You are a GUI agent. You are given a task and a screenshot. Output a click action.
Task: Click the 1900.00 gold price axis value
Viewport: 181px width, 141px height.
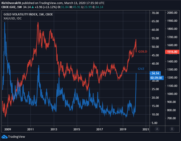pos(172,21)
